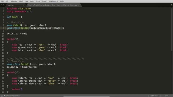Viewport: 173px width, 97px height.
Task: Open the tab list dropdown arrow
Action: (171, 5)
